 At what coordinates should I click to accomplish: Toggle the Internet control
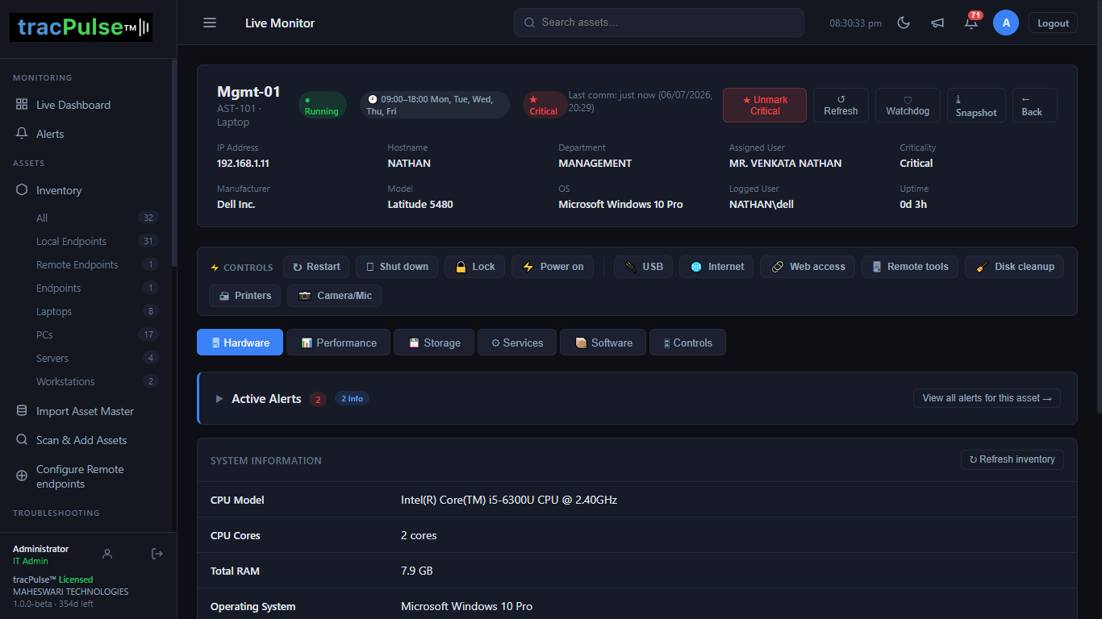pos(716,267)
